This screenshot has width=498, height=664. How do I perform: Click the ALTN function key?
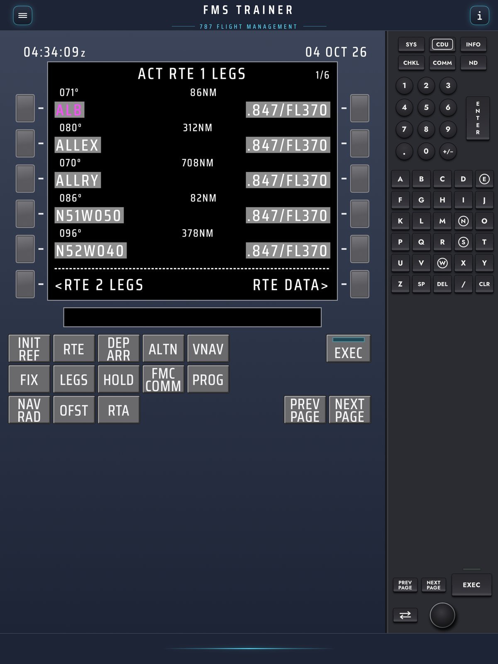pyautogui.click(x=163, y=349)
